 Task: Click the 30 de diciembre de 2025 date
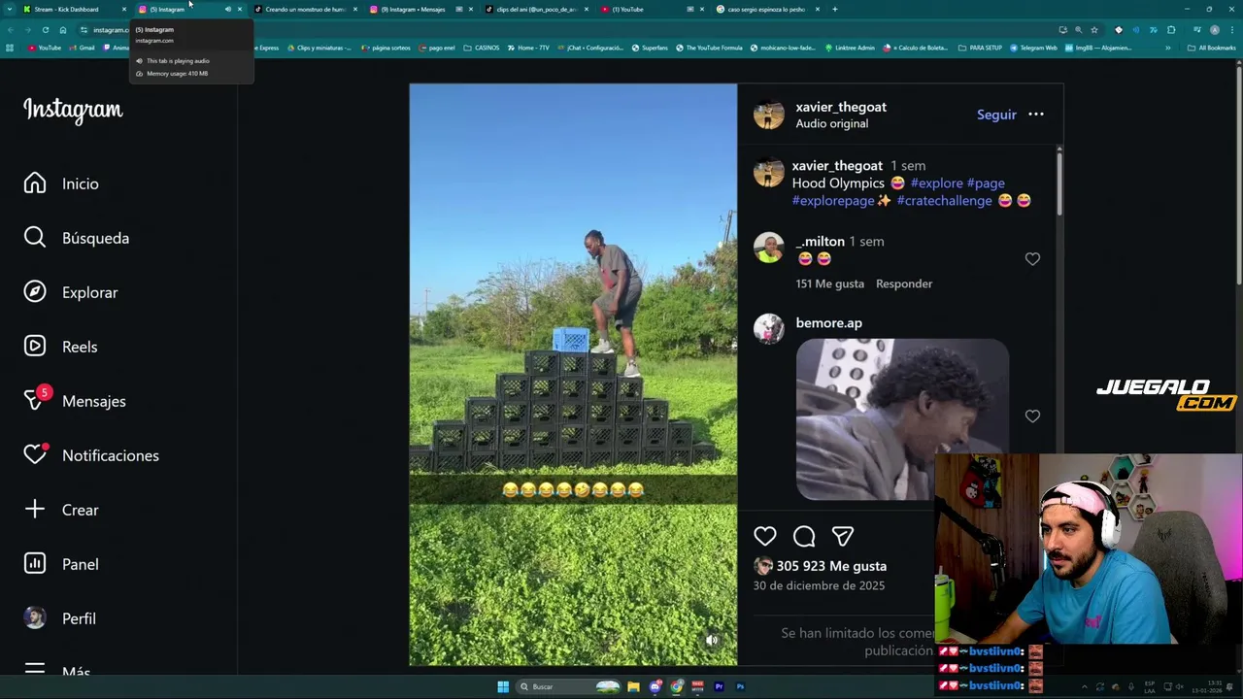[x=819, y=585]
